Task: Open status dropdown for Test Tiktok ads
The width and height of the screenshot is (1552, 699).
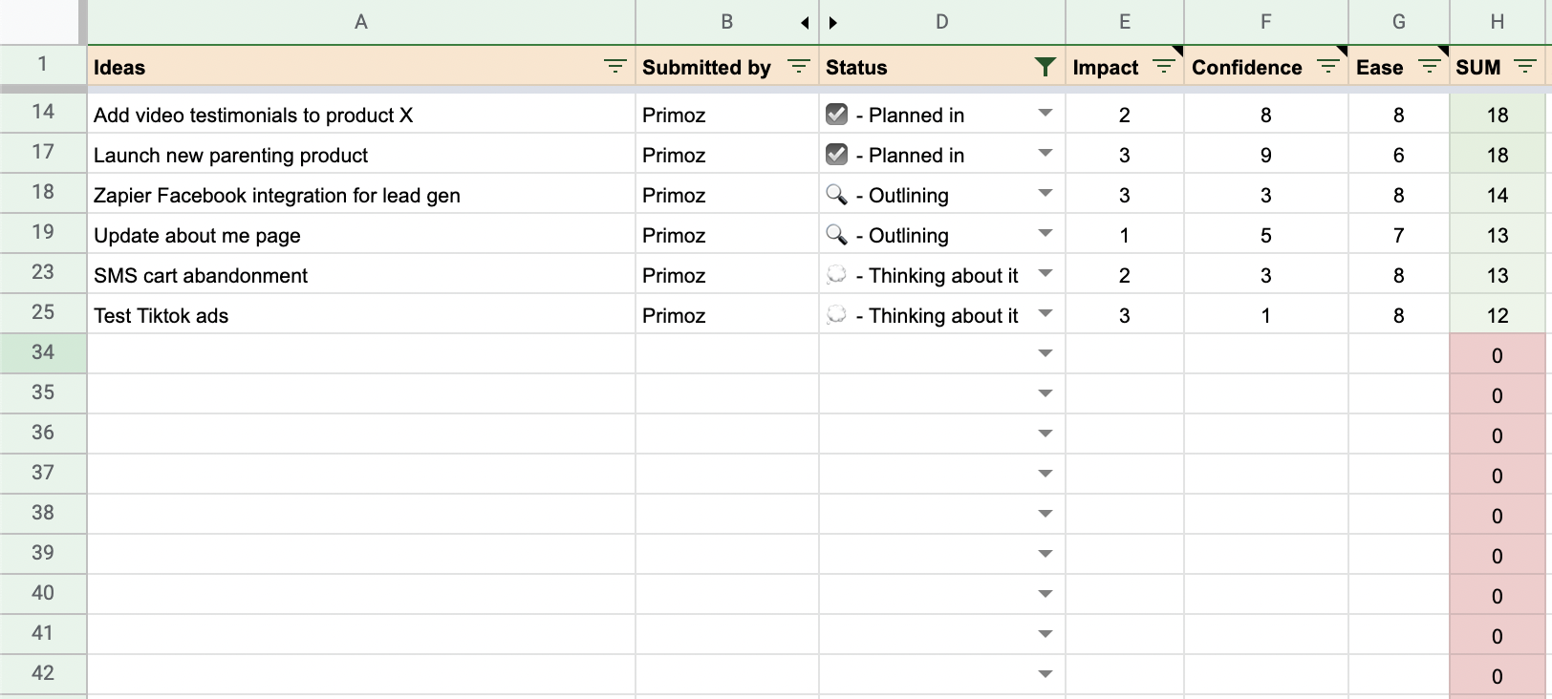Action: (x=1045, y=313)
